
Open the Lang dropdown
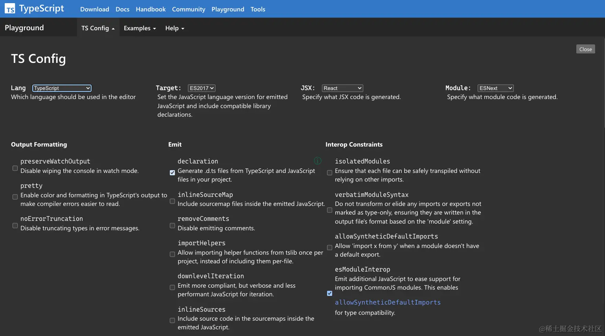(62, 88)
